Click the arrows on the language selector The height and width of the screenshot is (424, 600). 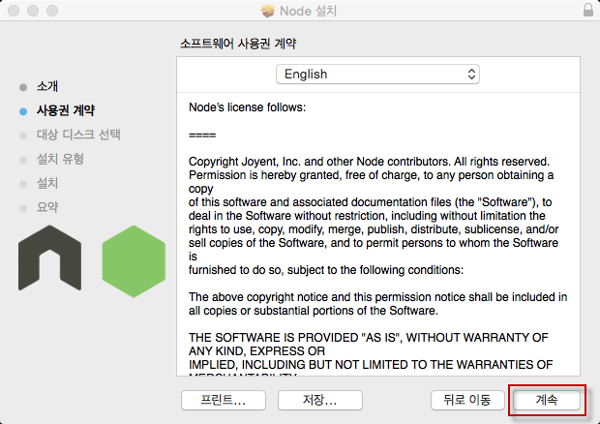click(x=471, y=74)
